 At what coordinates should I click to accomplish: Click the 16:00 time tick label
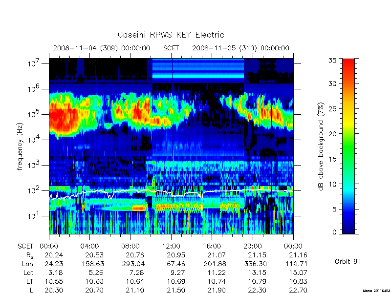[x=212, y=247]
